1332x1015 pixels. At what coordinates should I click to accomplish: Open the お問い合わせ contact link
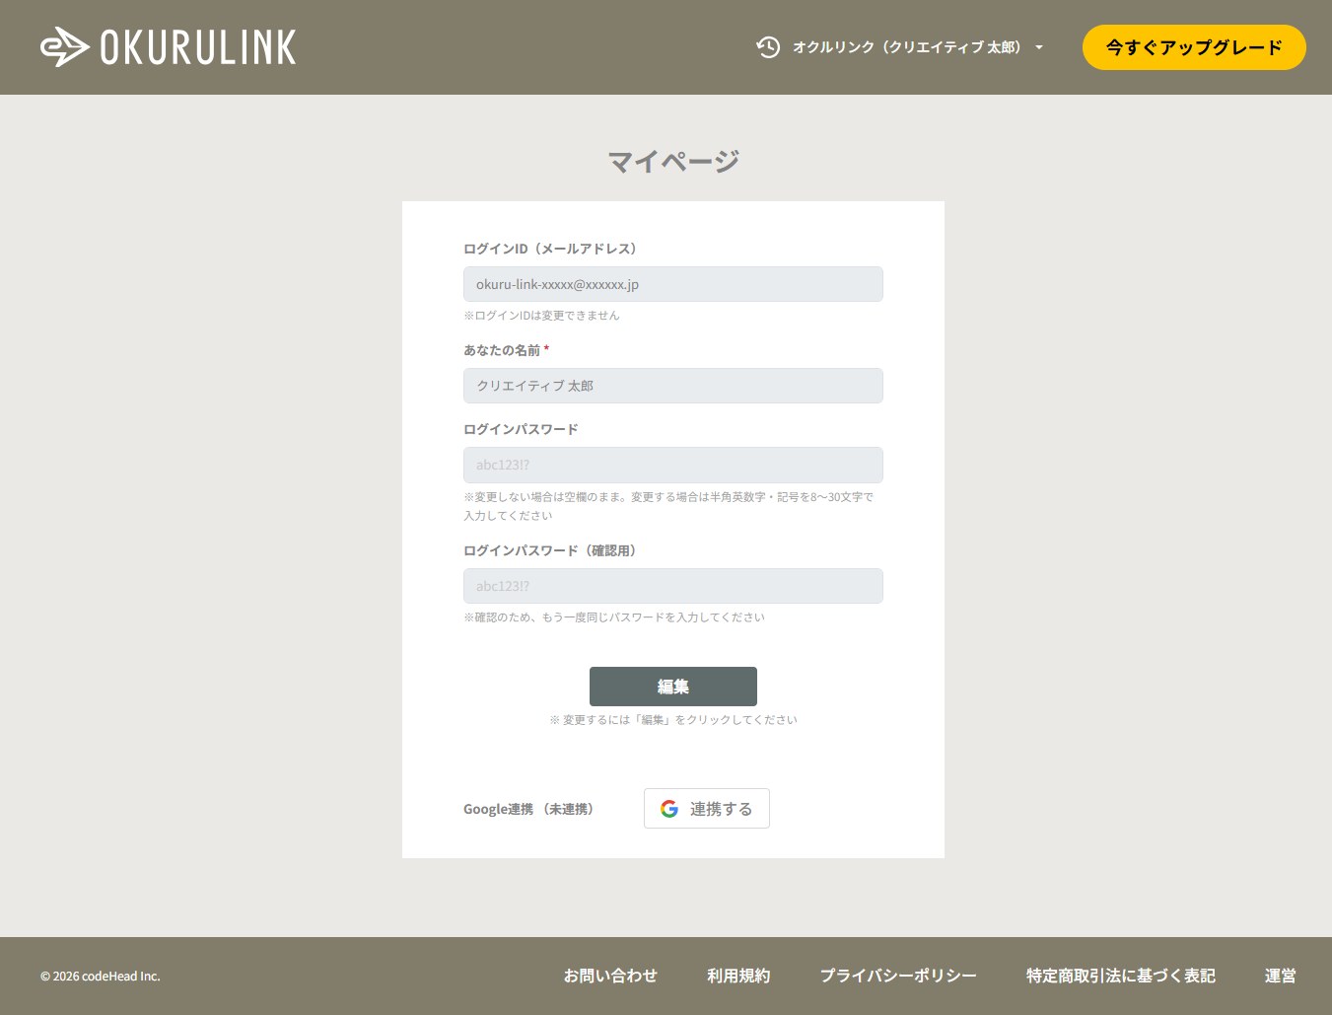coord(609,976)
